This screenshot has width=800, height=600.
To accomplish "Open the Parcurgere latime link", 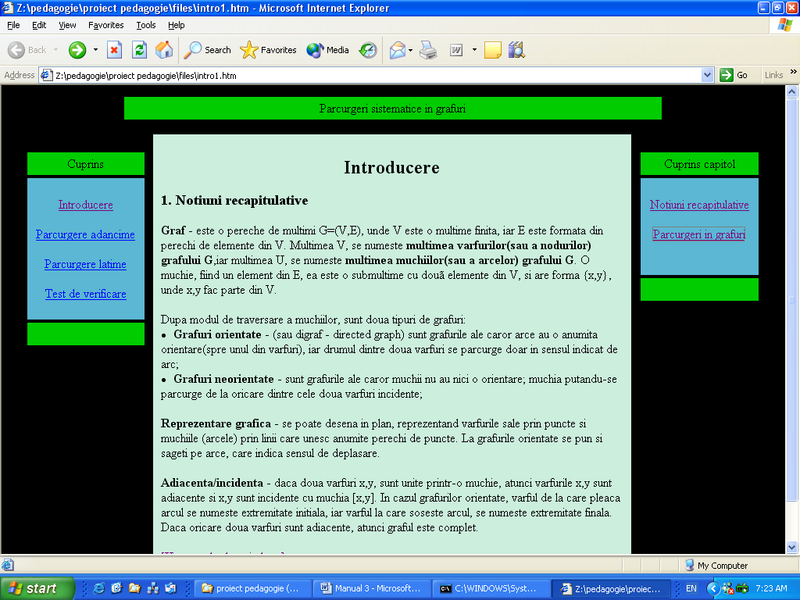I will pos(85,264).
